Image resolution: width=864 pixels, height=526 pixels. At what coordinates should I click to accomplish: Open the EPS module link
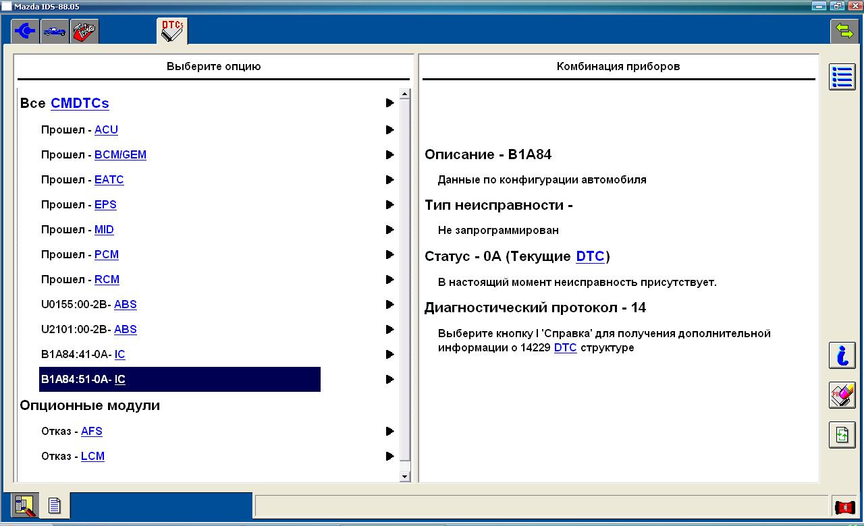point(105,204)
